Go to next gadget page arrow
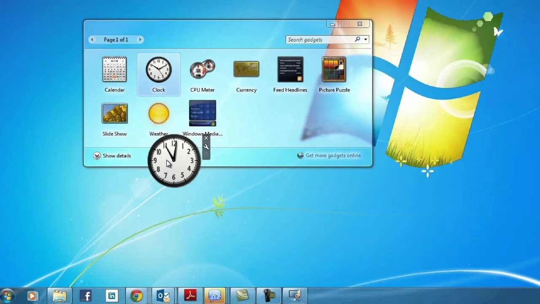Image resolution: width=540 pixels, height=304 pixels. pyautogui.click(x=140, y=40)
